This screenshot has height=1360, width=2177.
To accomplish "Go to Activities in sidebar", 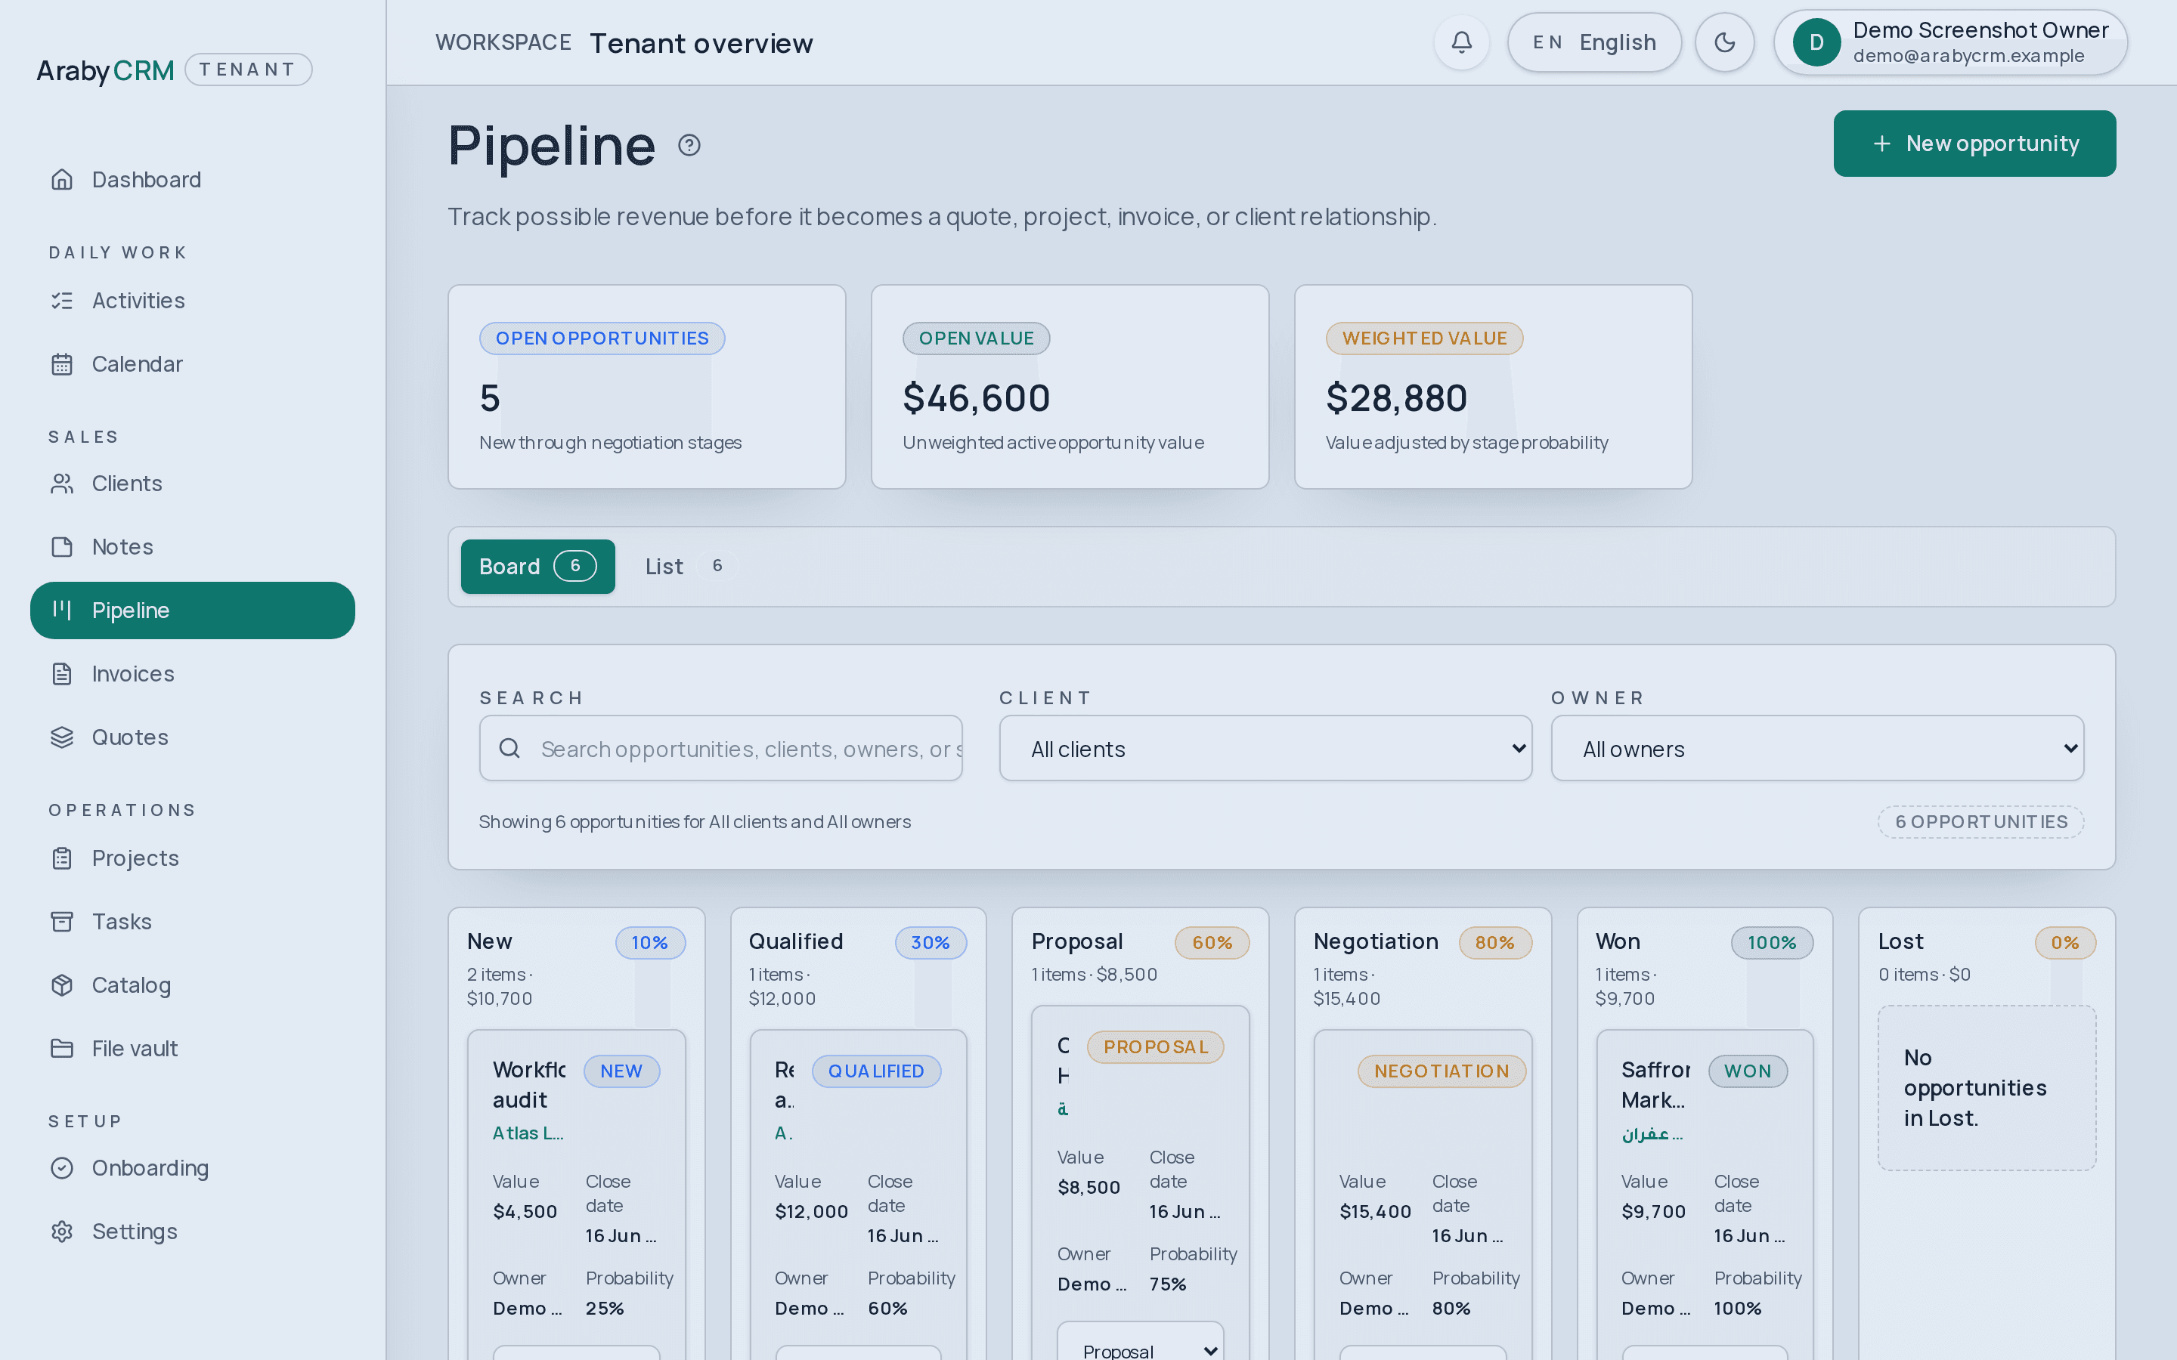I will click(193, 301).
